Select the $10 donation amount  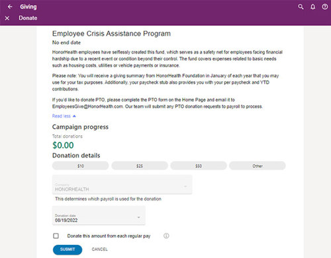pos(80,166)
